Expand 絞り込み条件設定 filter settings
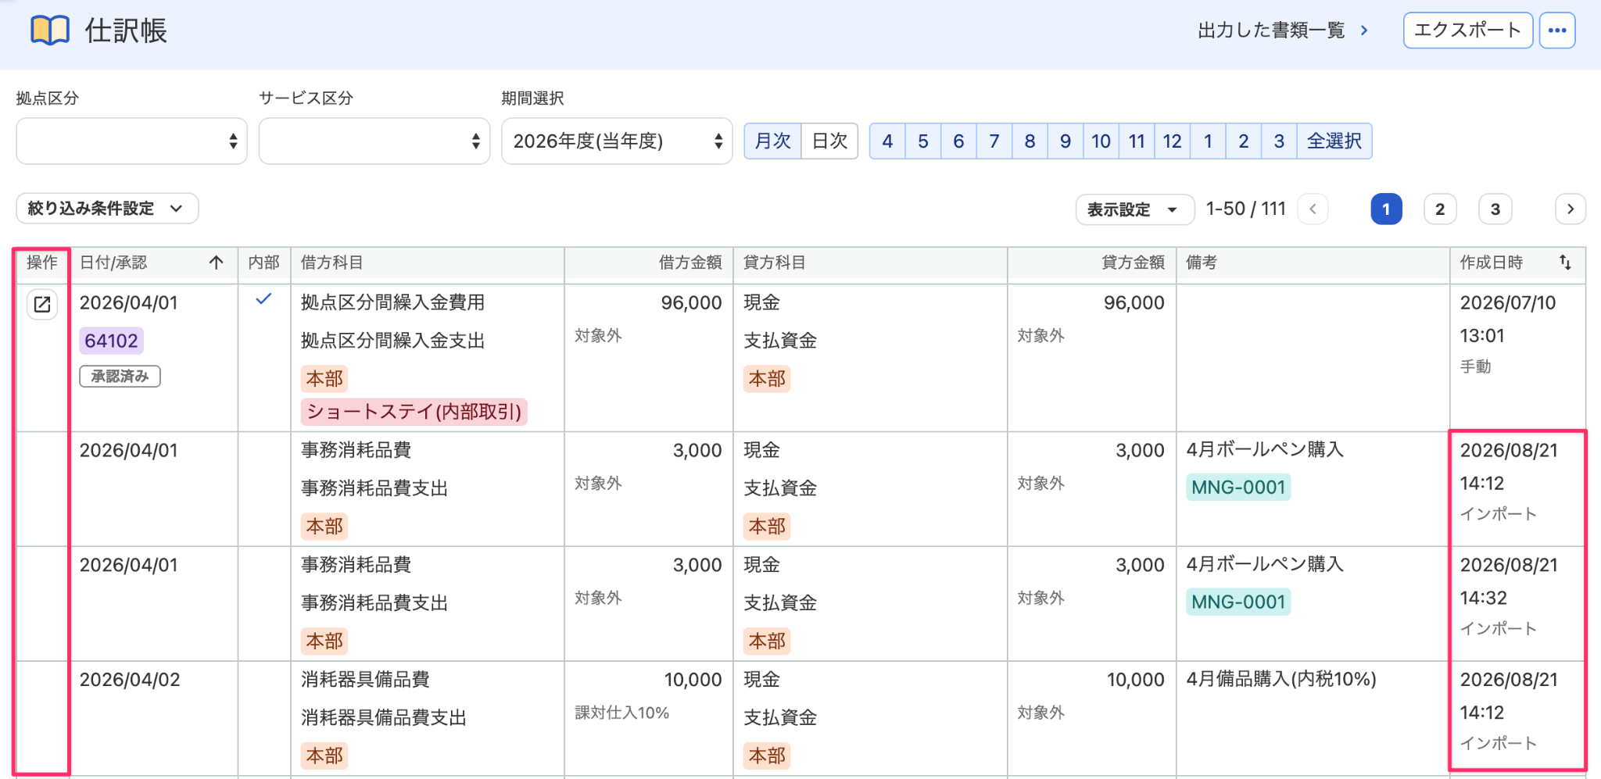Viewport: 1601px width, 779px height. 107,209
